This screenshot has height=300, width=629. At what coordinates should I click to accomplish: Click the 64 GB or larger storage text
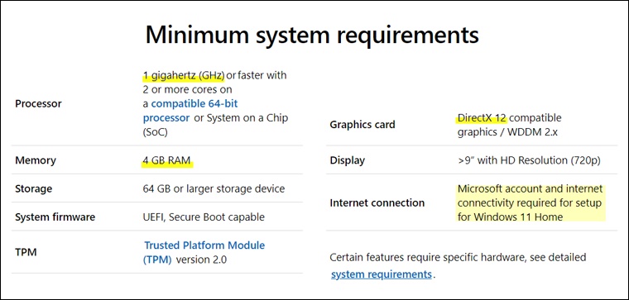214,188
